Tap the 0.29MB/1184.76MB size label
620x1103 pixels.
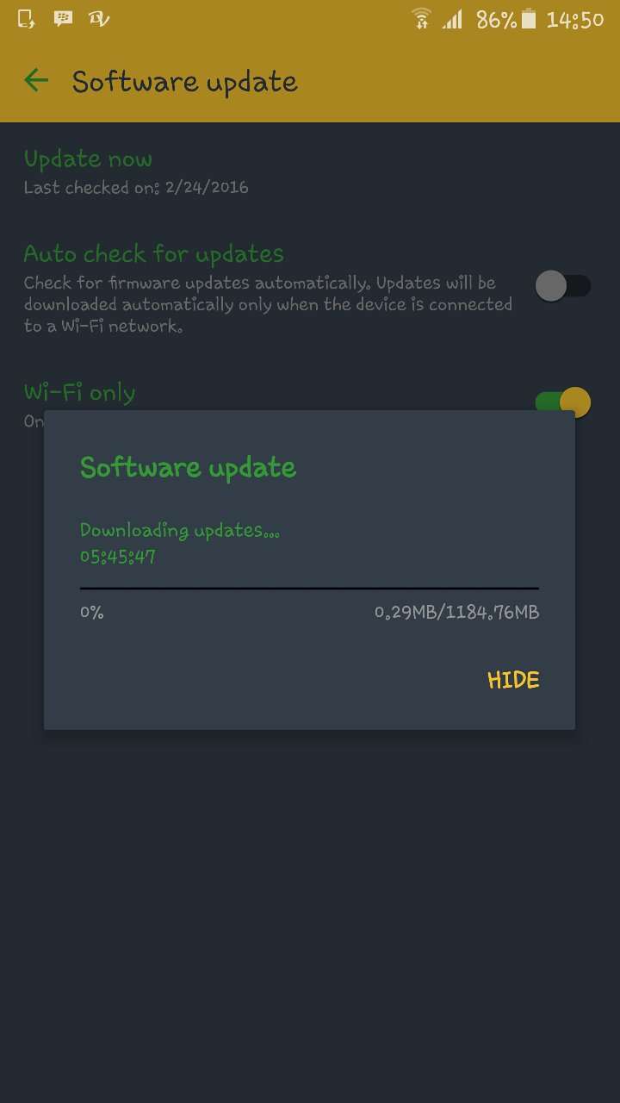point(456,613)
